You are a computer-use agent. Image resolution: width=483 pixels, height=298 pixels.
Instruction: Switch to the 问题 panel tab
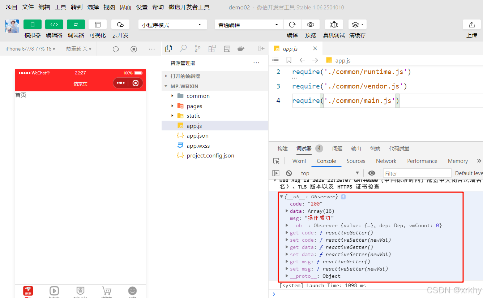(x=337, y=148)
